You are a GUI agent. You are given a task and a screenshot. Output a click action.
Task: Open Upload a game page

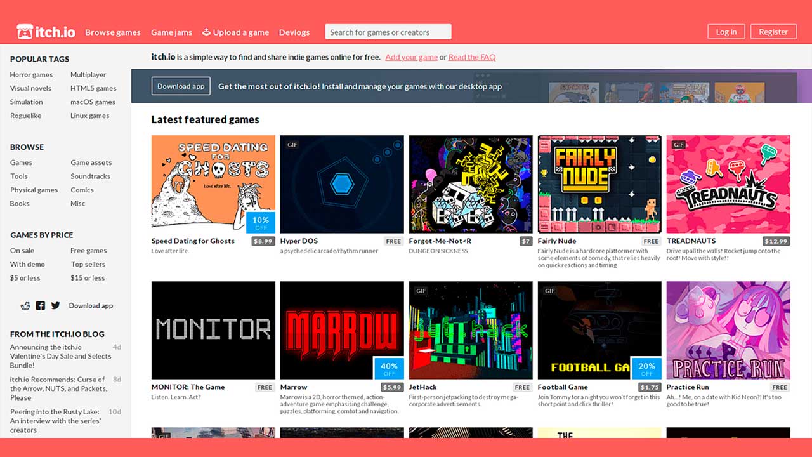coord(235,32)
